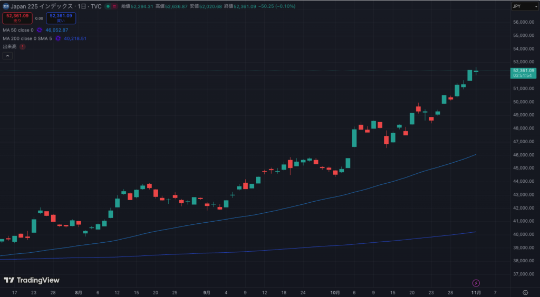Image resolution: width=540 pixels, height=297 pixels.
Task: Open the time axis settings gear
Action: point(525,292)
